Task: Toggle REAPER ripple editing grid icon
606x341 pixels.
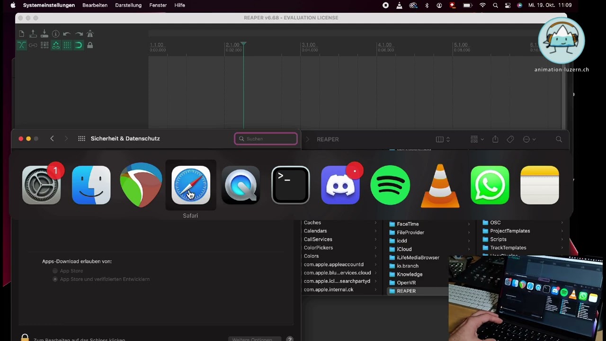Action: point(45,45)
